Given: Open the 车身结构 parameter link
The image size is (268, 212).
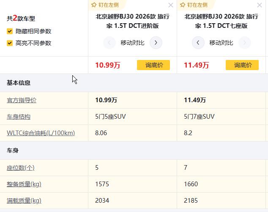Looking at the screenshot, I should click(19, 117).
